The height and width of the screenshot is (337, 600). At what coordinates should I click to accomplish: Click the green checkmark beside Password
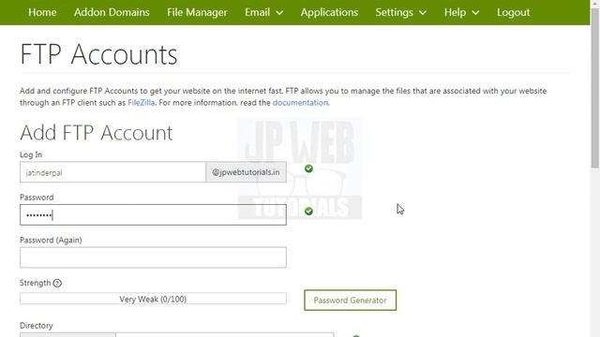coord(308,212)
